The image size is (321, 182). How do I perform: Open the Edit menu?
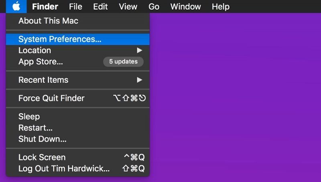click(x=100, y=6)
